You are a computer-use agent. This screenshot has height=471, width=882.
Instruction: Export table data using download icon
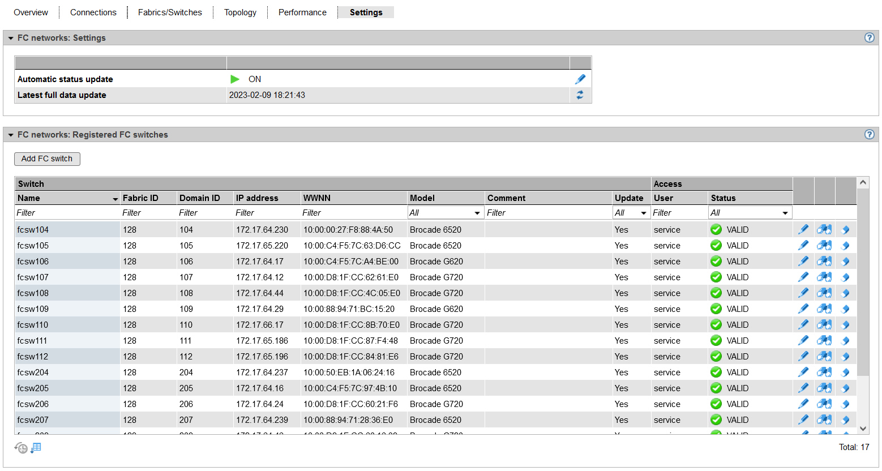click(x=36, y=448)
